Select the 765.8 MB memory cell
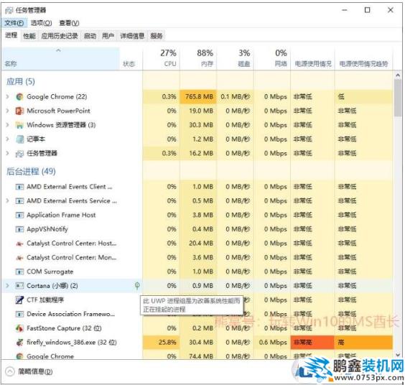 click(198, 97)
